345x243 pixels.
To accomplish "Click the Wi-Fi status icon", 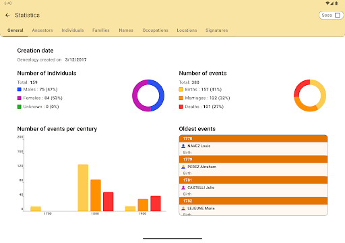I will [327, 3].
